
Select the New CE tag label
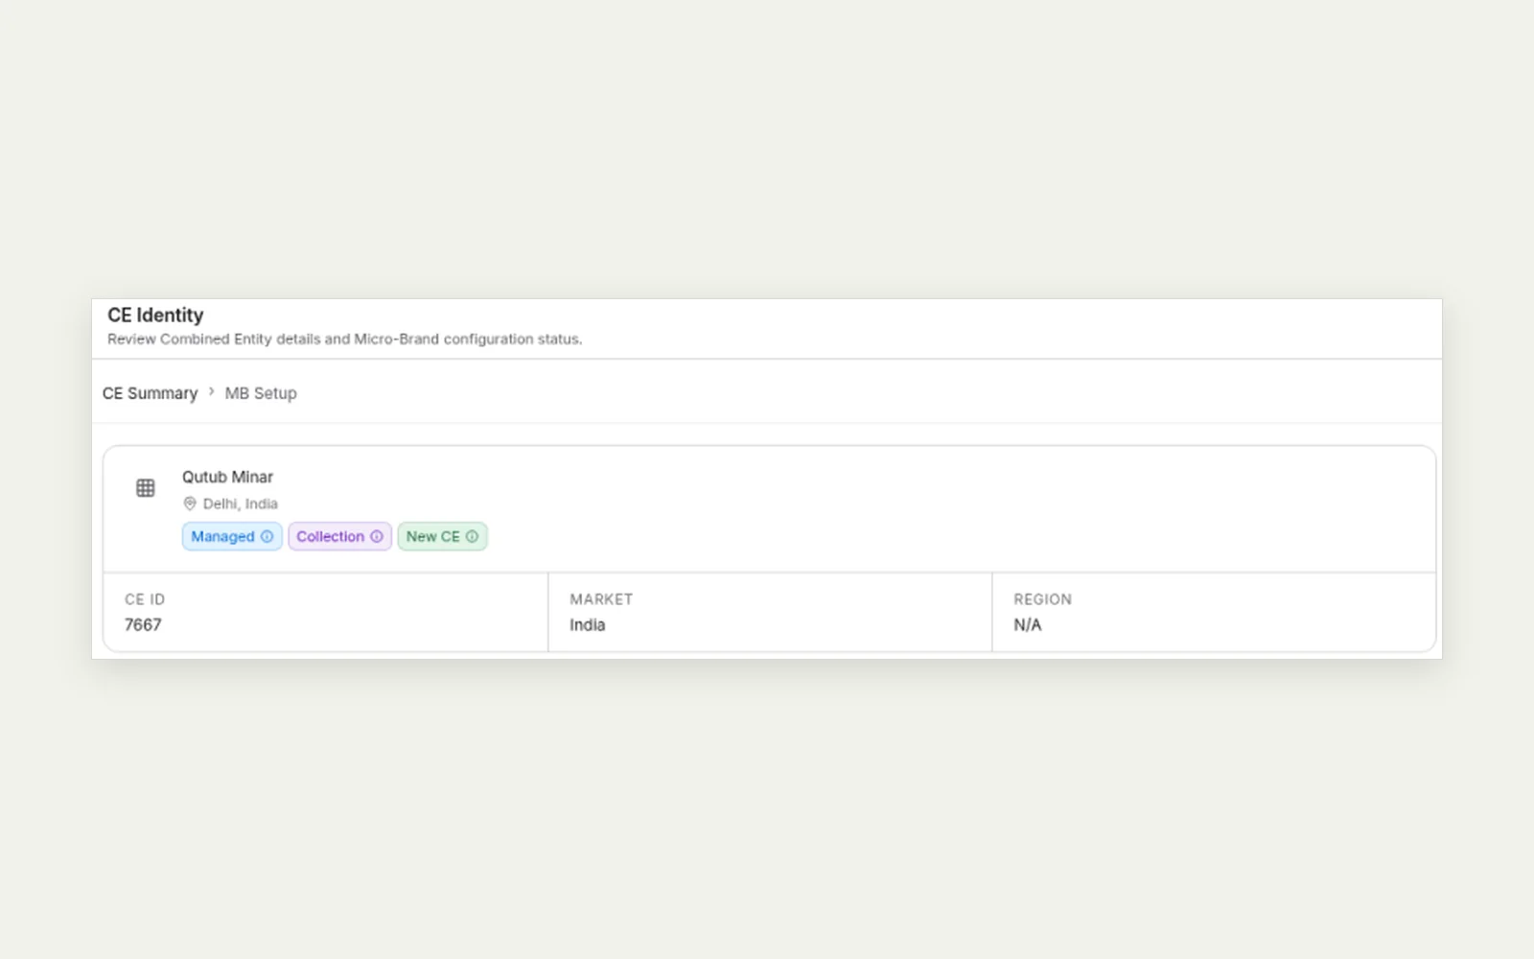click(432, 537)
